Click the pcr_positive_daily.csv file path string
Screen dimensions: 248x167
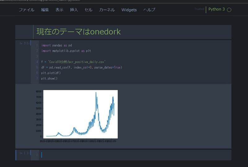77,62
